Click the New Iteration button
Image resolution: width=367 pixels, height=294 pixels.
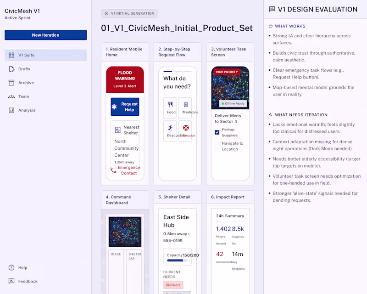point(45,35)
